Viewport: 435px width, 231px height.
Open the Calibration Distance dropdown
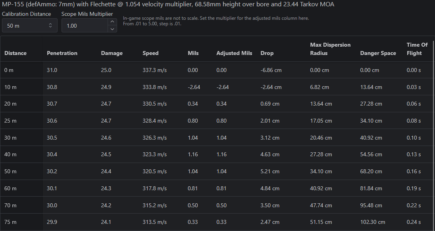point(30,25)
